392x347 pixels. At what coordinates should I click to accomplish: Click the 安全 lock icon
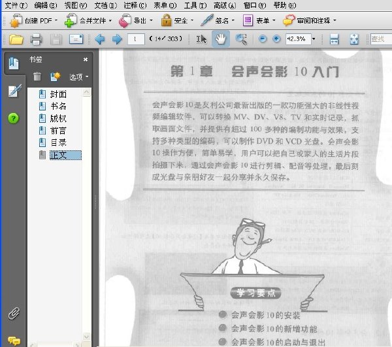coord(166,20)
